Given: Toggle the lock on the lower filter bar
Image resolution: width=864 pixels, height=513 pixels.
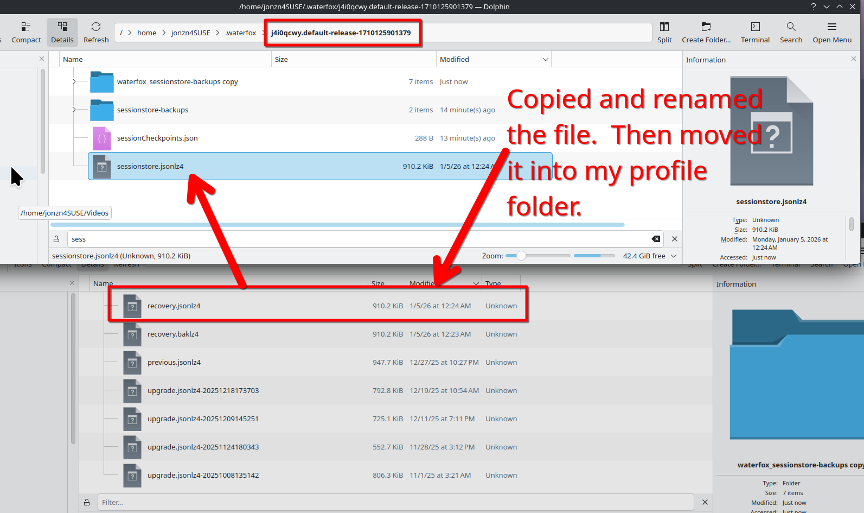Looking at the screenshot, I should click(x=87, y=502).
